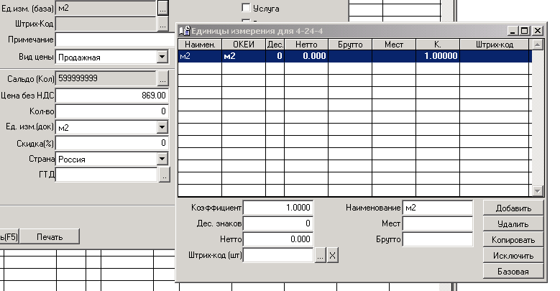This screenshot has height=291, width=560.
Task: Click the Базовая button
Action: [513, 272]
